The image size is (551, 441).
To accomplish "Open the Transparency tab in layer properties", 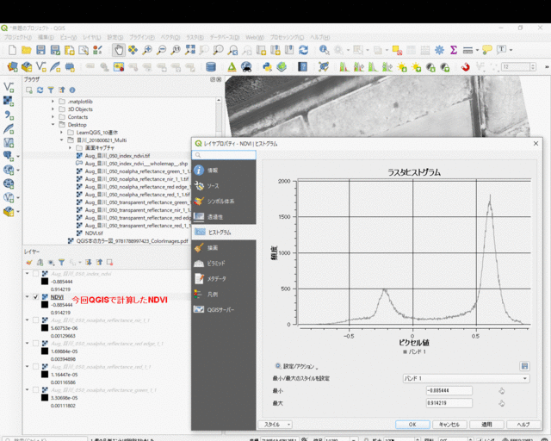I will tap(224, 217).
